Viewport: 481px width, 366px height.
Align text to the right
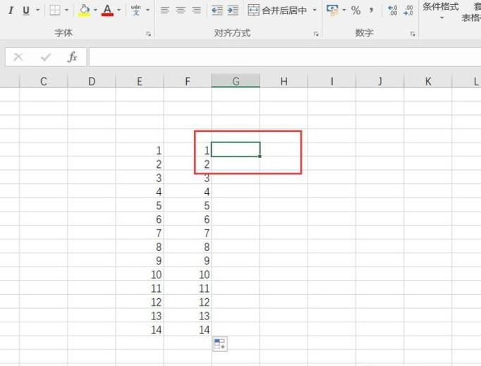coord(196,11)
